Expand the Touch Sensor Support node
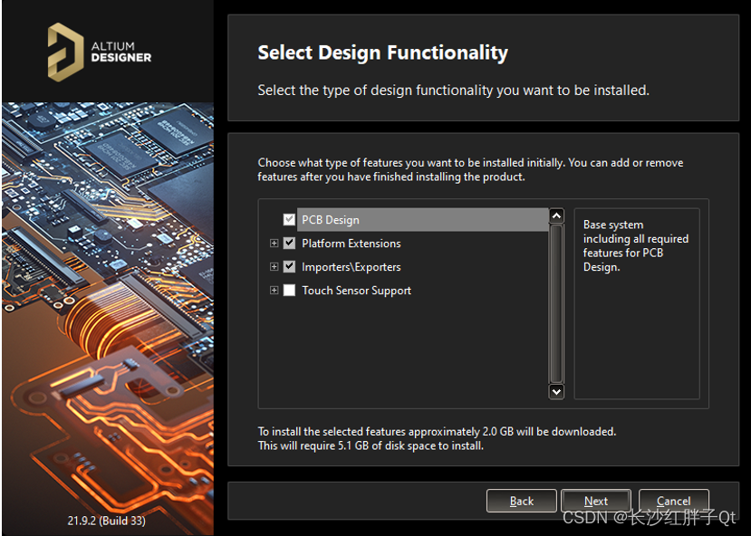751x536 pixels. click(x=274, y=291)
